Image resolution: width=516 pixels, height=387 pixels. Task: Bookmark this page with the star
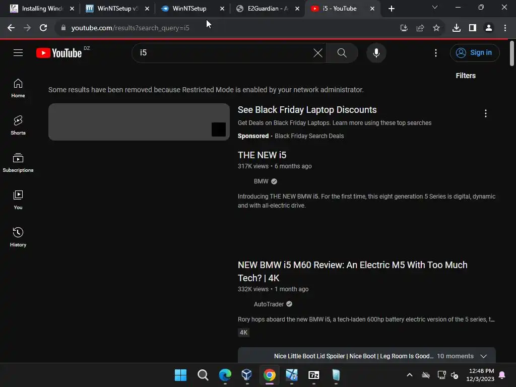(436, 28)
